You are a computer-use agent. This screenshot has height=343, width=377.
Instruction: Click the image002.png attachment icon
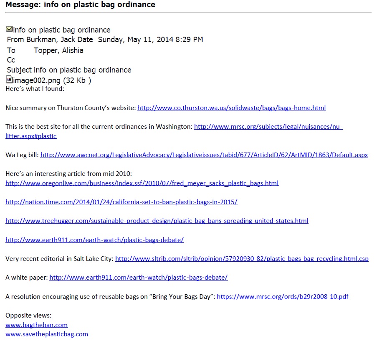pos(9,80)
